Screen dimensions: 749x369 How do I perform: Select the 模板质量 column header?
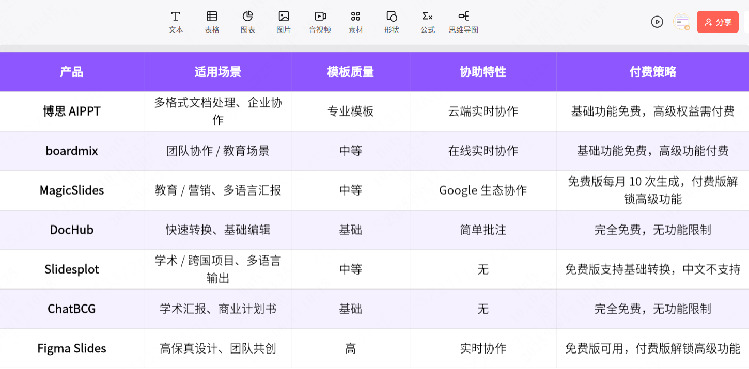(x=351, y=72)
